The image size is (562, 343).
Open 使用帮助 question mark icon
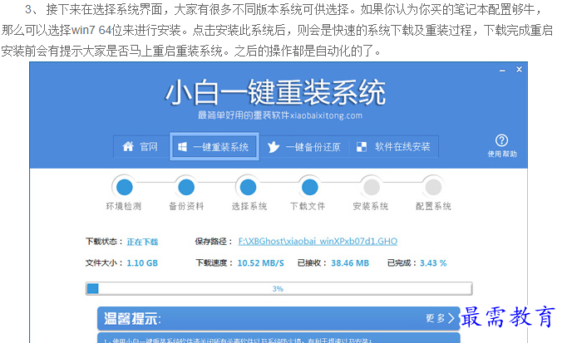pos(502,140)
